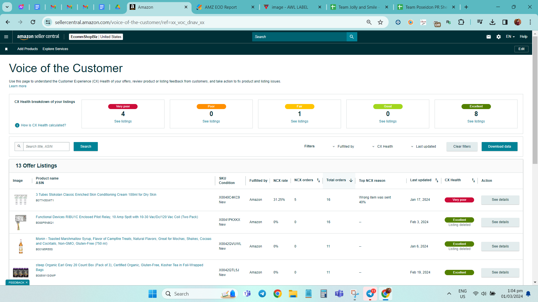Open the Help link in header
This screenshot has height=302, width=538.
pos(523,37)
